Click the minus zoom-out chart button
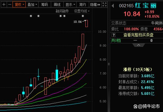 [10, 5]
